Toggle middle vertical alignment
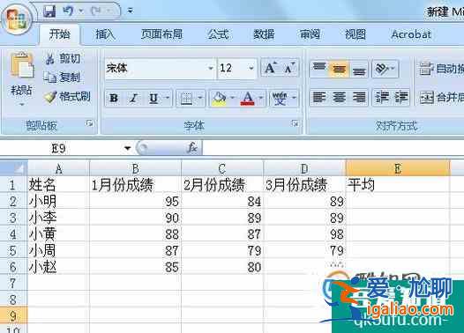This screenshot has height=333, width=464. 339,68
